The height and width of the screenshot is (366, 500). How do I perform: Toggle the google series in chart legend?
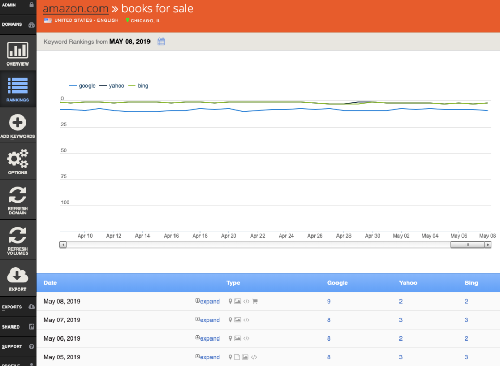coord(82,86)
